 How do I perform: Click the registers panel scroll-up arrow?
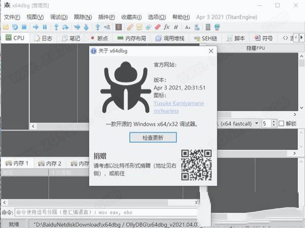pos(301,56)
